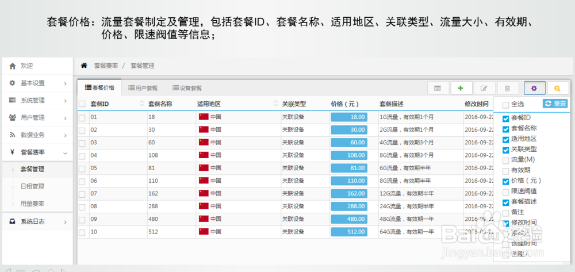The width and height of the screenshot is (575, 272).
Task: Open 用量费率 in the sidebar
Action: [32, 204]
